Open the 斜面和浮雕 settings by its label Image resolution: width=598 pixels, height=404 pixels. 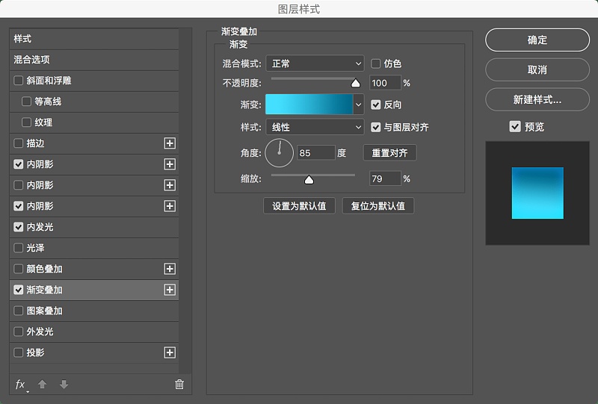(x=49, y=81)
